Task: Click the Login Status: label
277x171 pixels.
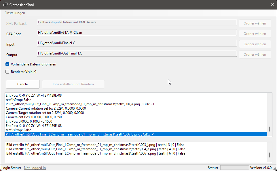Action: tap(11, 168)
